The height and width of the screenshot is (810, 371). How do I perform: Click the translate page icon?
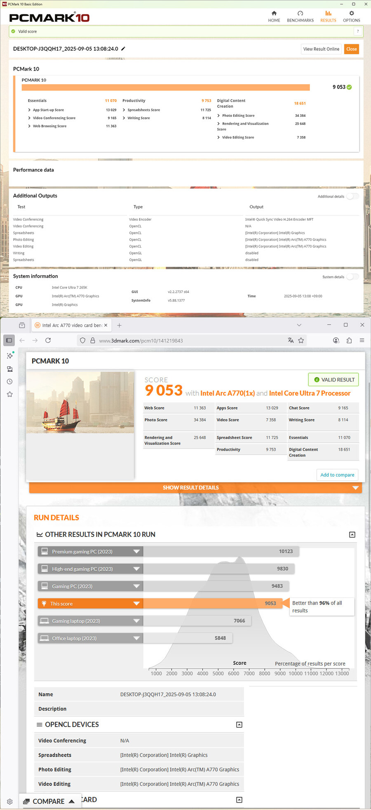(x=291, y=340)
